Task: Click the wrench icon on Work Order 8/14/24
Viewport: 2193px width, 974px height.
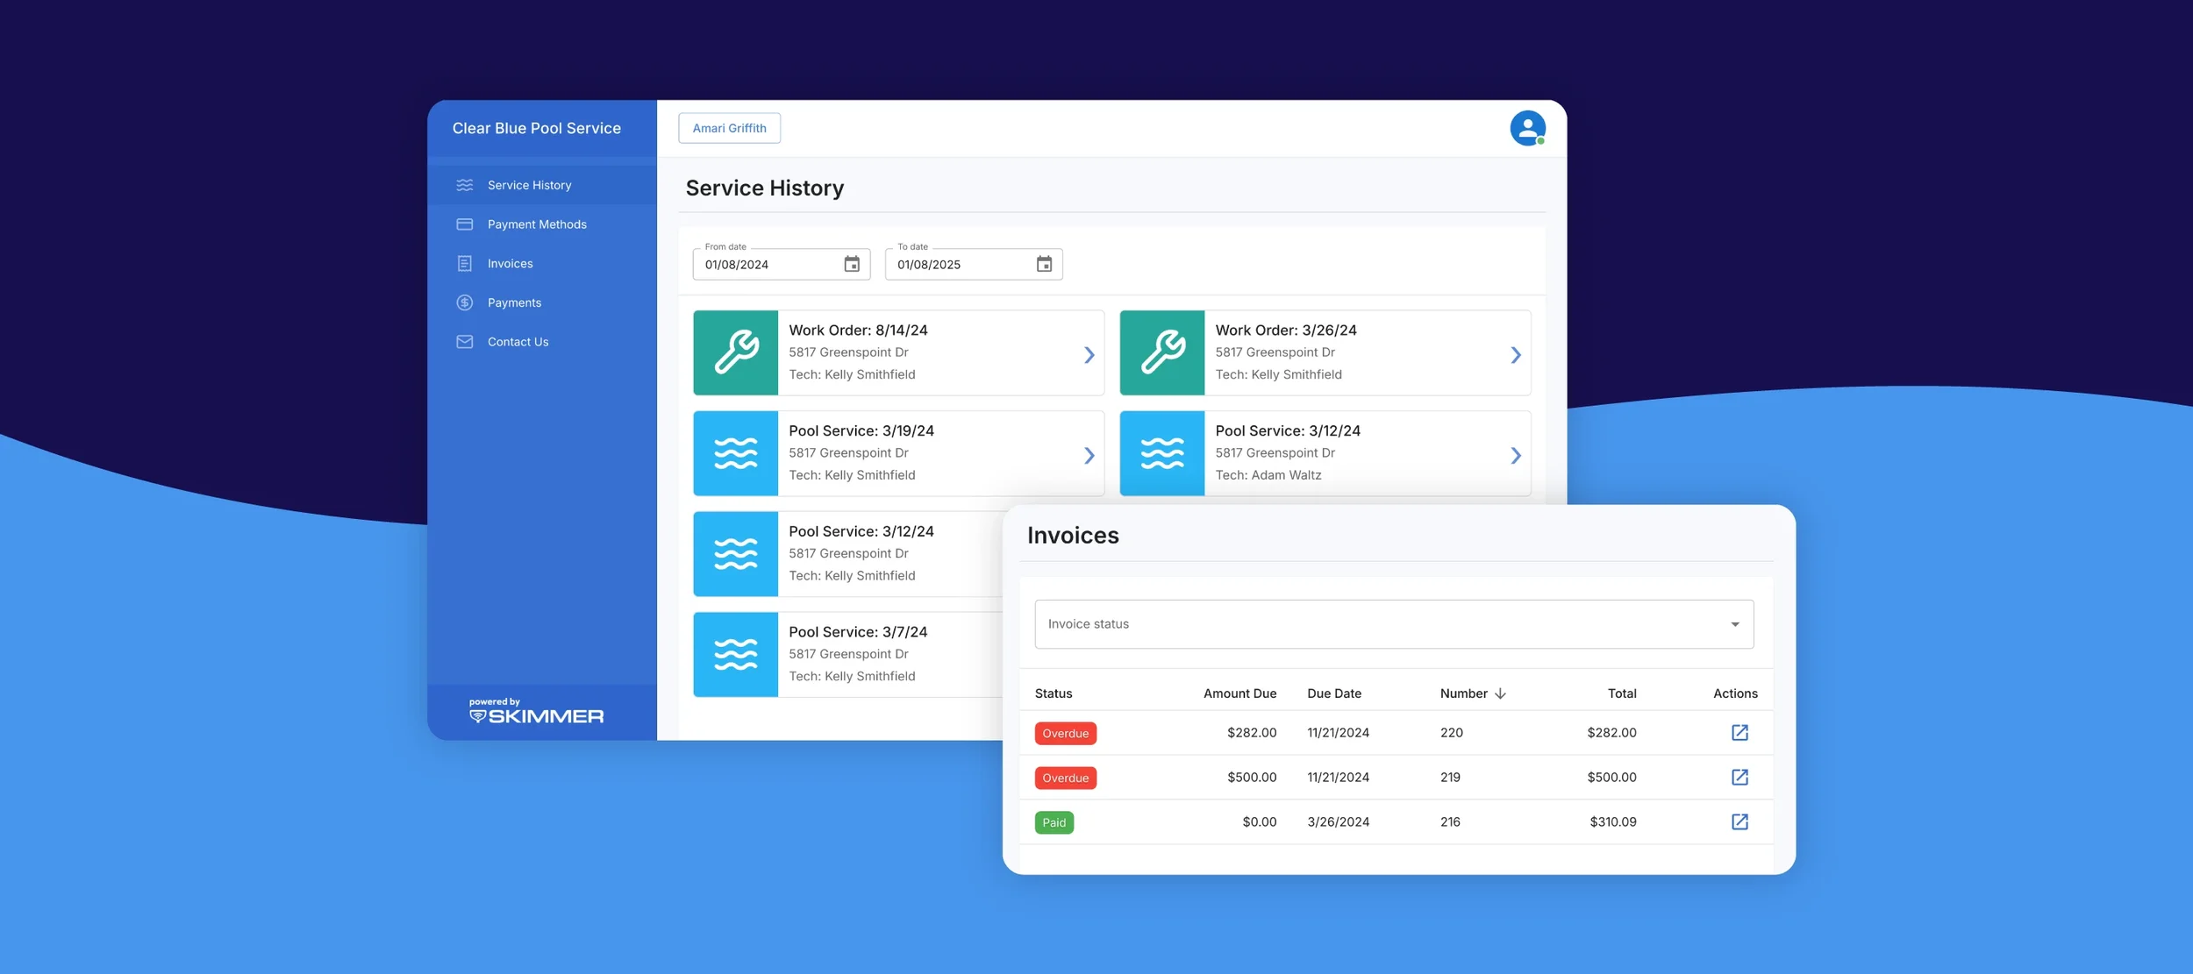Action: pos(735,352)
